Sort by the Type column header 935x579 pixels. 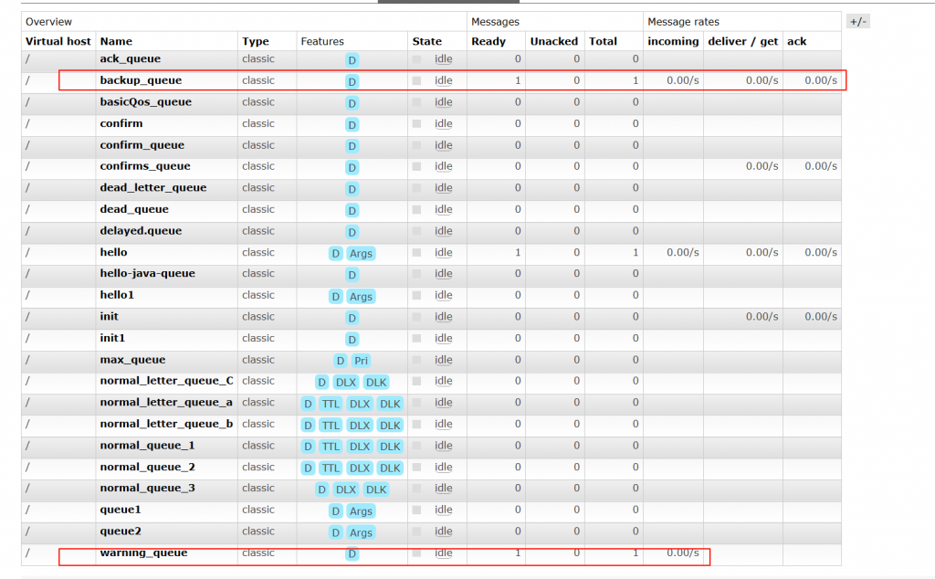[256, 41]
